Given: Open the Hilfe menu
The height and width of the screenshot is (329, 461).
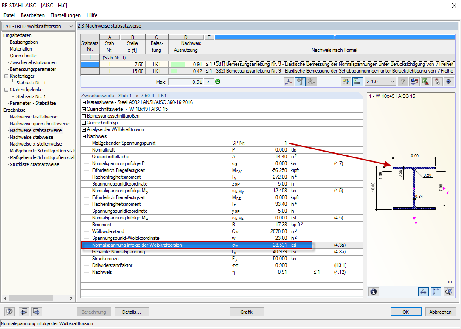Looking at the screenshot, I should click(92, 15).
